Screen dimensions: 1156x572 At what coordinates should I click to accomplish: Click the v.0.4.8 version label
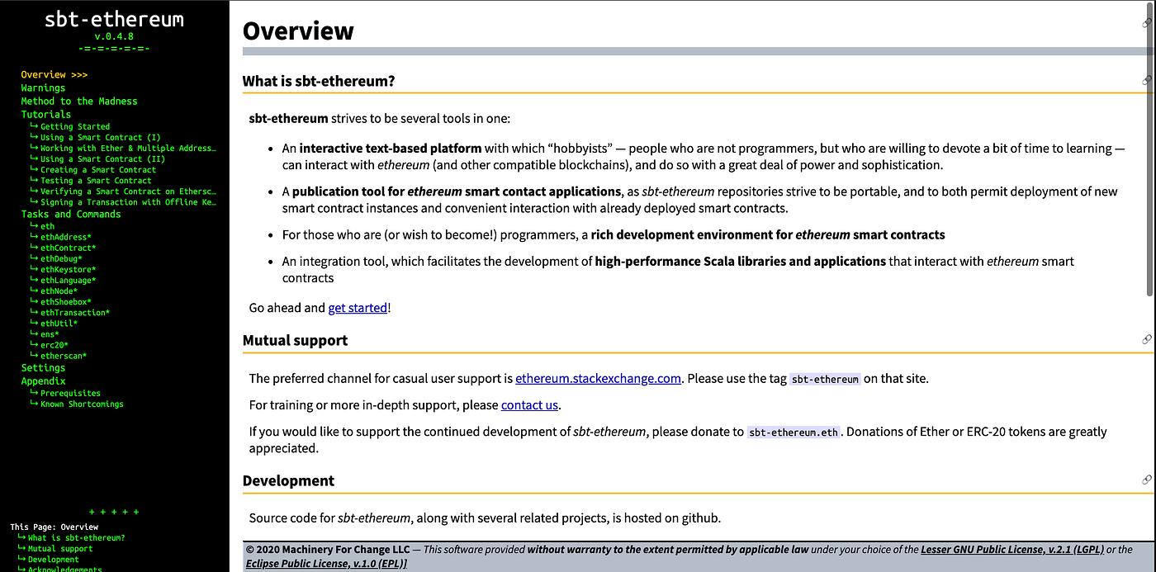click(114, 36)
